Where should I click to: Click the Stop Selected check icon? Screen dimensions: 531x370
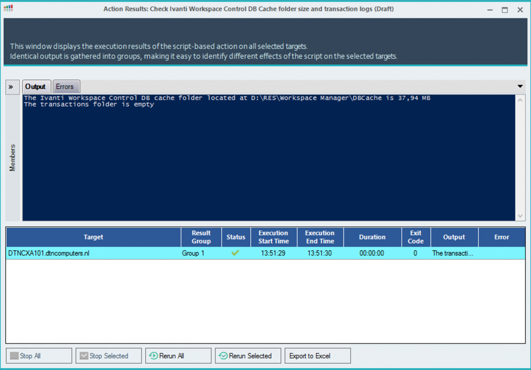(85, 355)
